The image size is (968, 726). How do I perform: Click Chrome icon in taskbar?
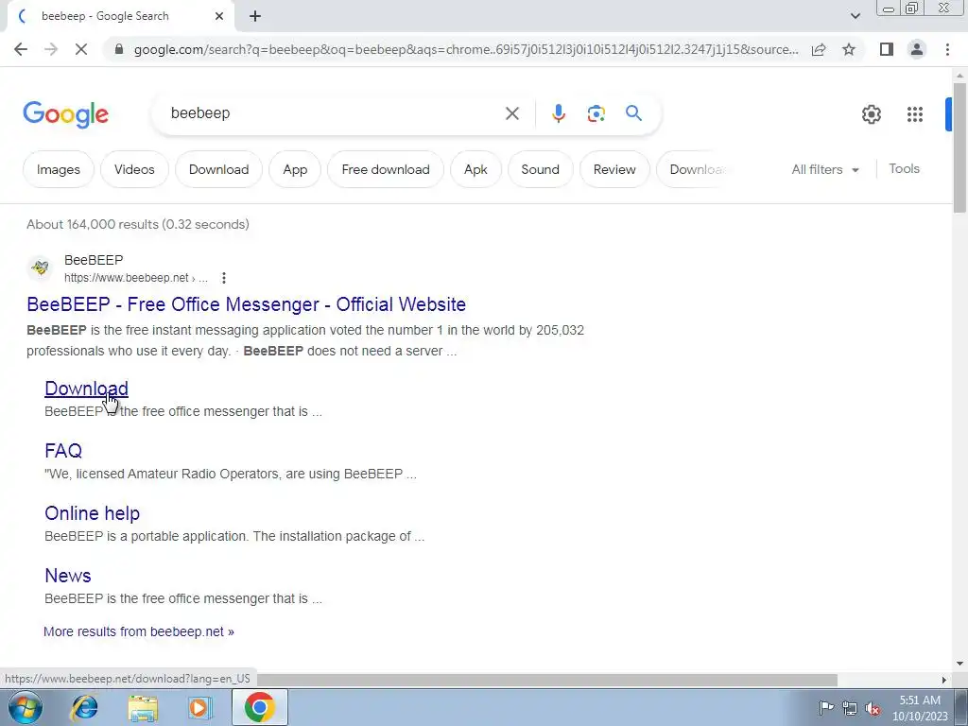pos(259,707)
